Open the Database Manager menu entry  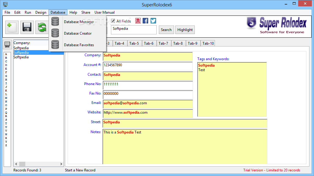click(x=78, y=22)
